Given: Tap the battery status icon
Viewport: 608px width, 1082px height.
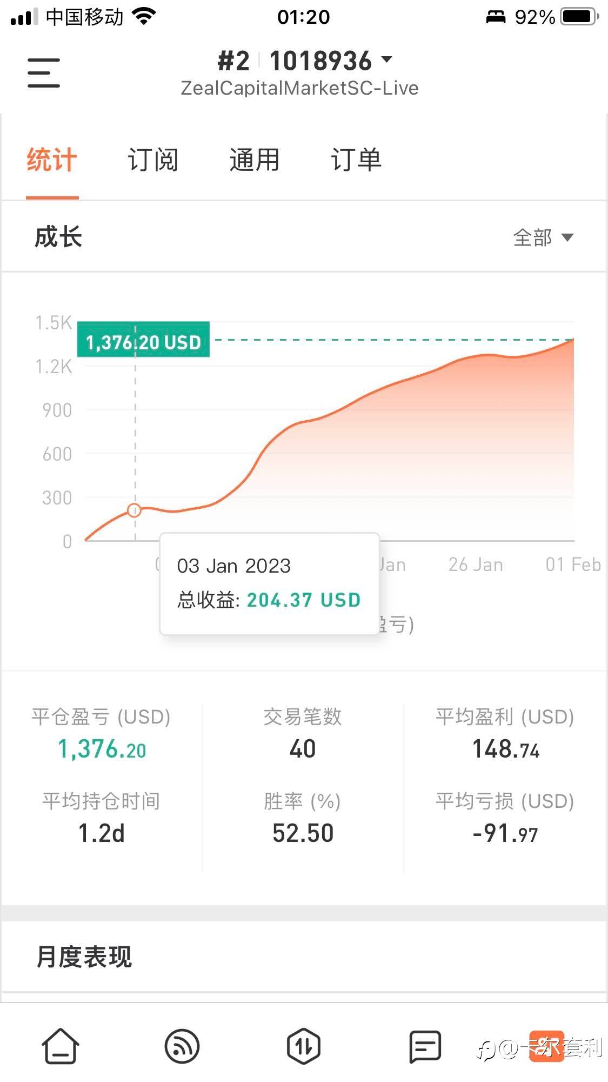Looking at the screenshot, I should click(x=579, y=17).
